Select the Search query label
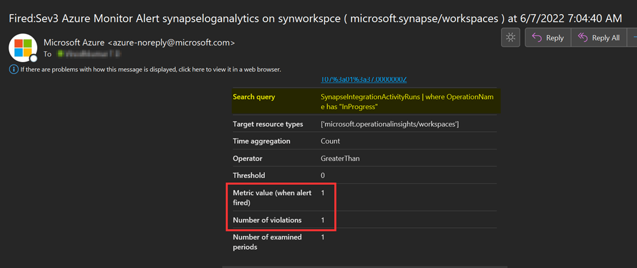 click(x=254, y=97)
